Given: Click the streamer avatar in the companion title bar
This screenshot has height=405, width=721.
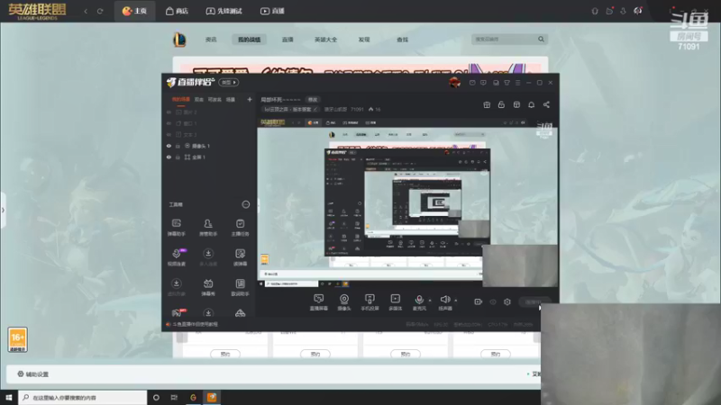Looking at the screenshot, I should [x=455, y=83].
